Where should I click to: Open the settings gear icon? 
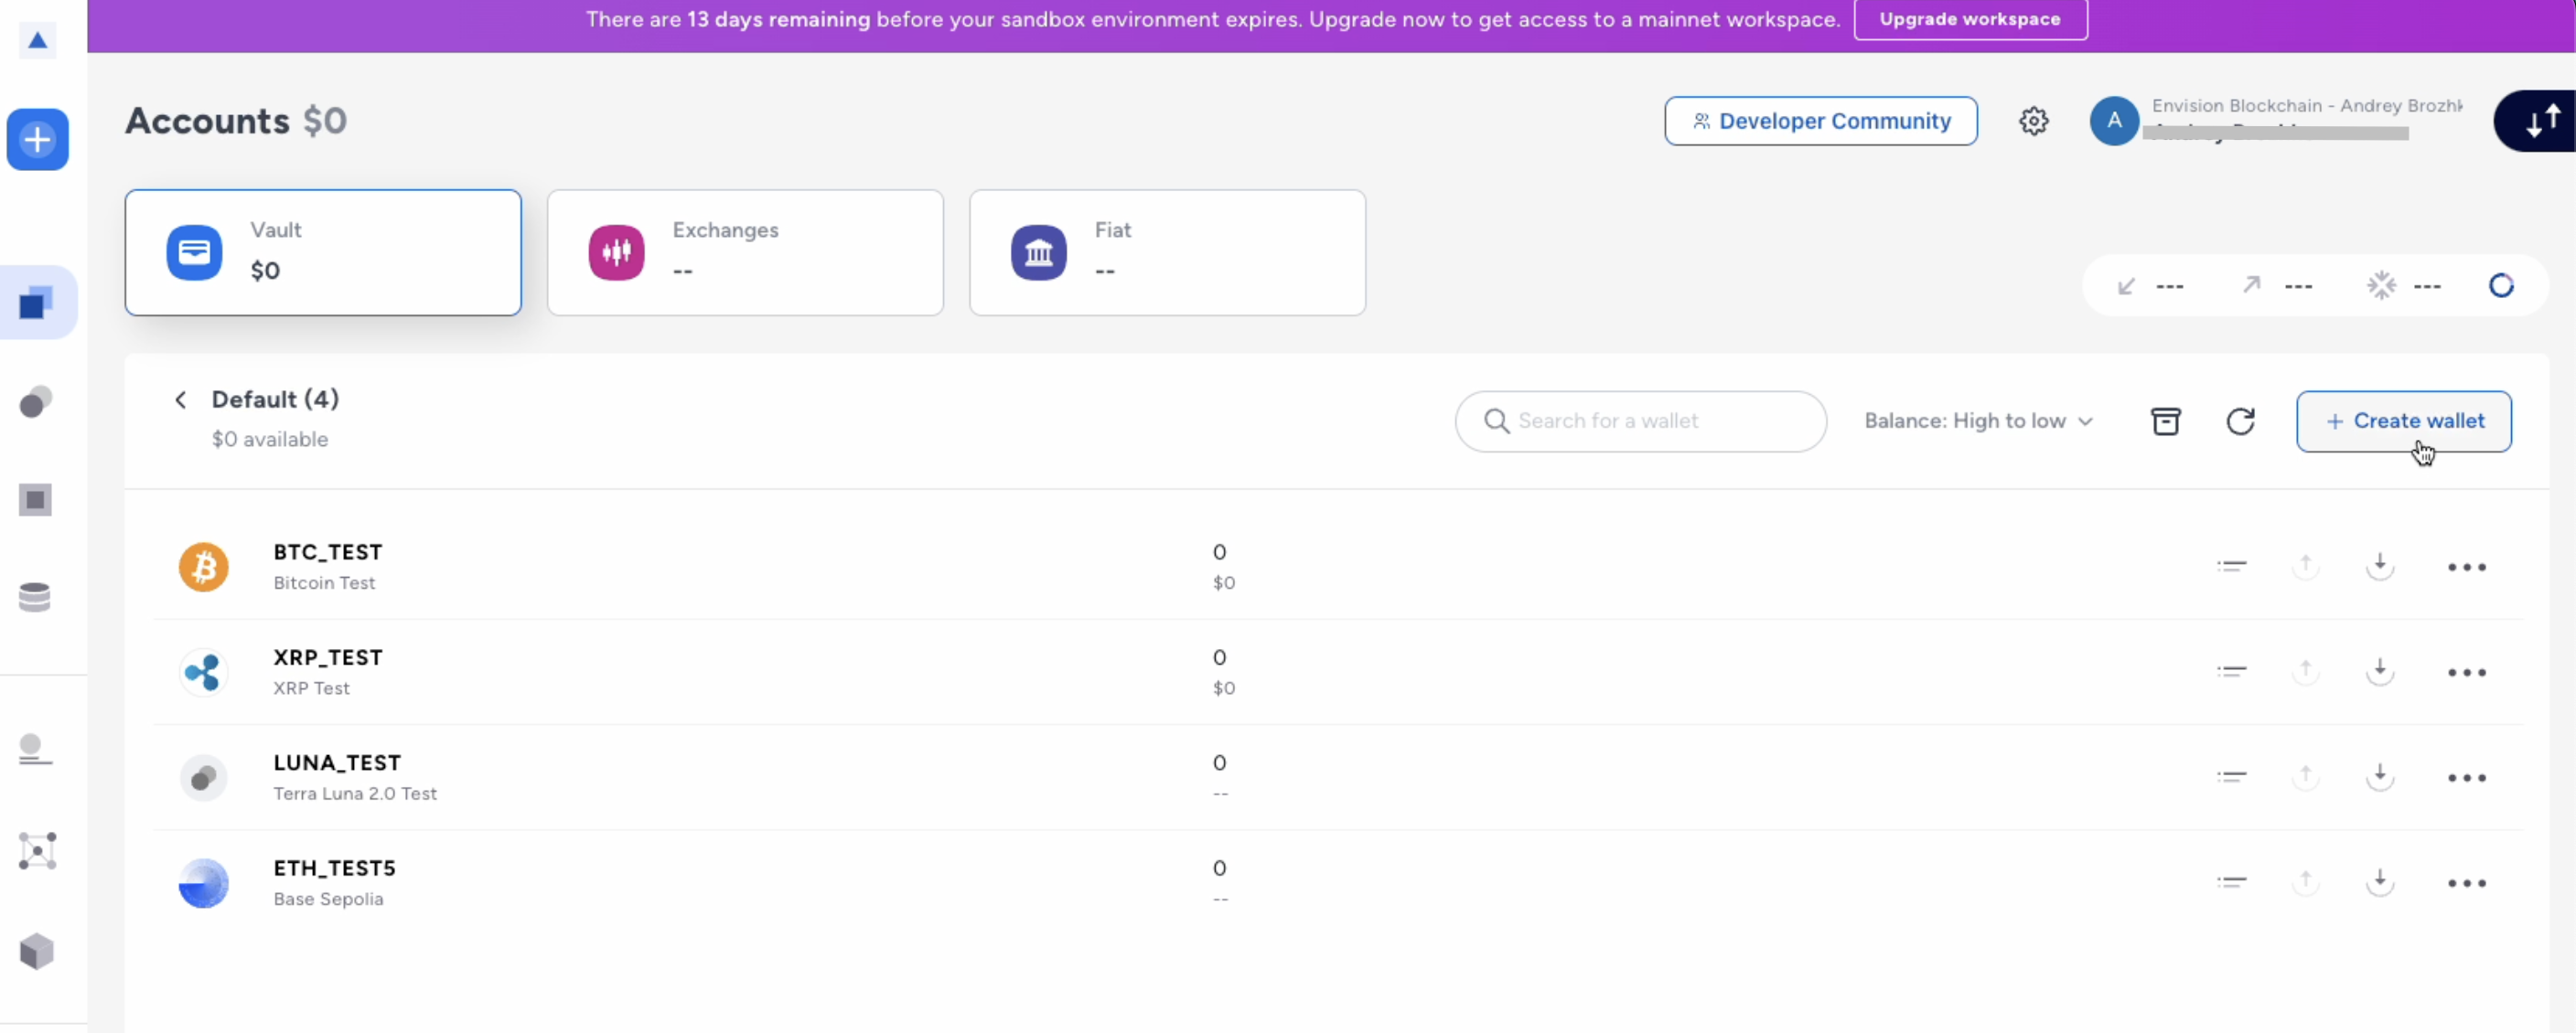pyautogui.click(x=2033, y=121)
